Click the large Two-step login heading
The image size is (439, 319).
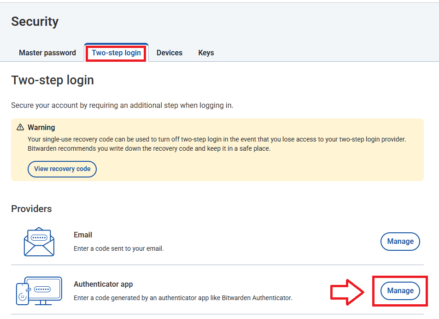pyautogui.click(x=52, y=80)
